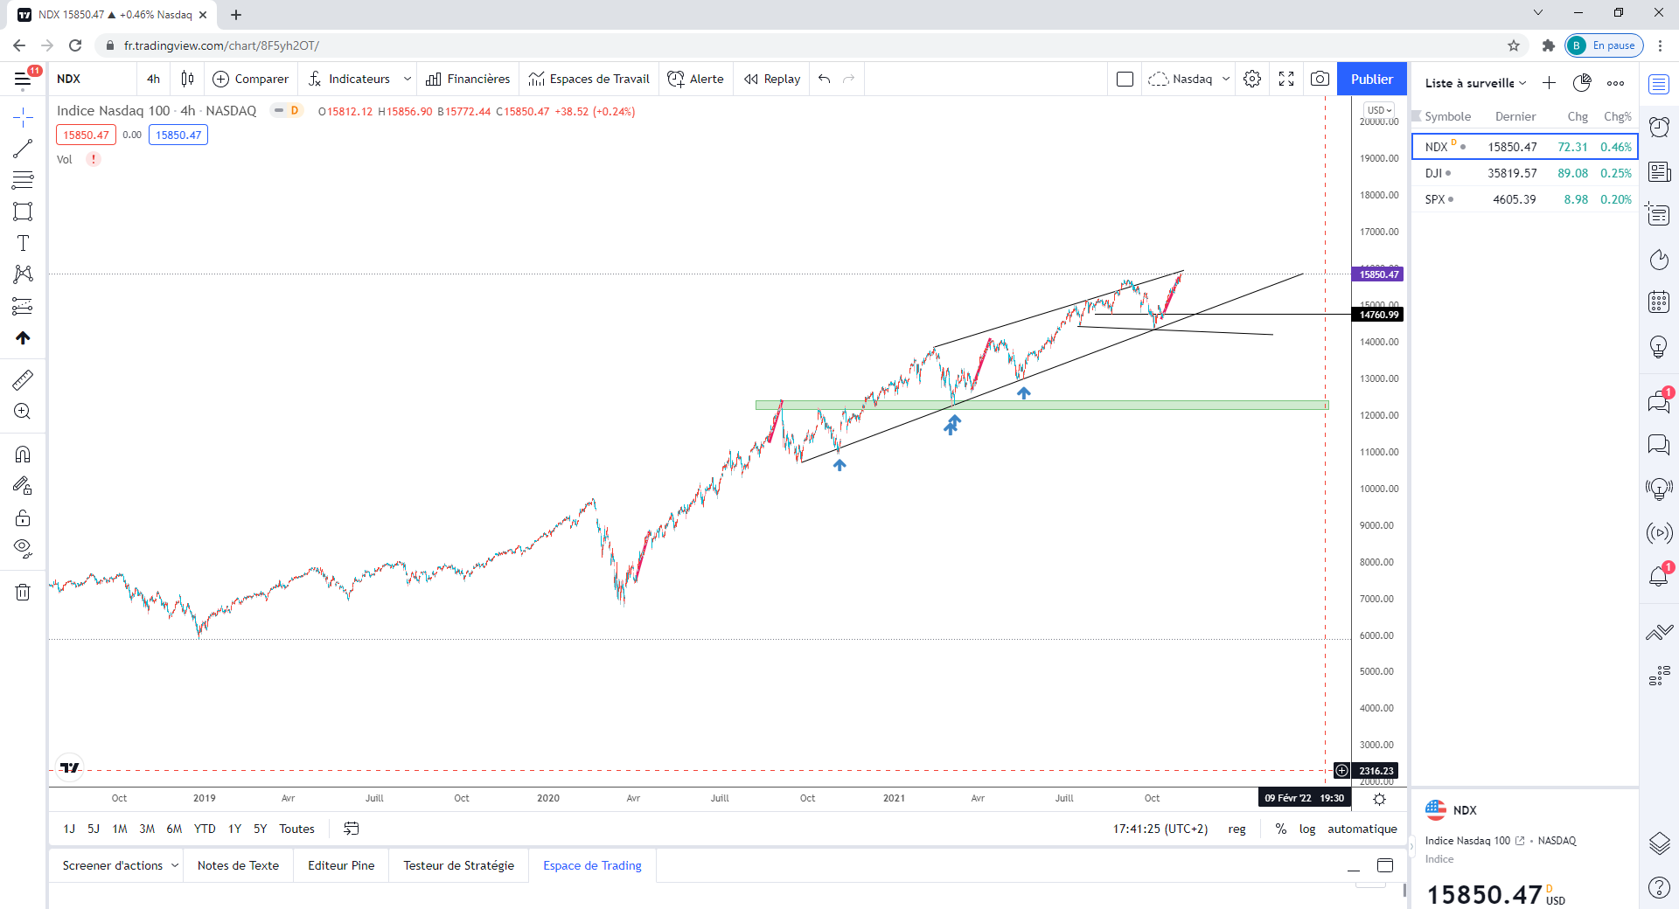Hide all drawings on chart
This screenshot has width=1679, height=909.
pos(23,549)
